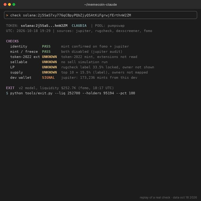The height and width of the screenshot is (201, 201).
Task: Click the $ shell prompt symbol
Action: pos(7,93)
